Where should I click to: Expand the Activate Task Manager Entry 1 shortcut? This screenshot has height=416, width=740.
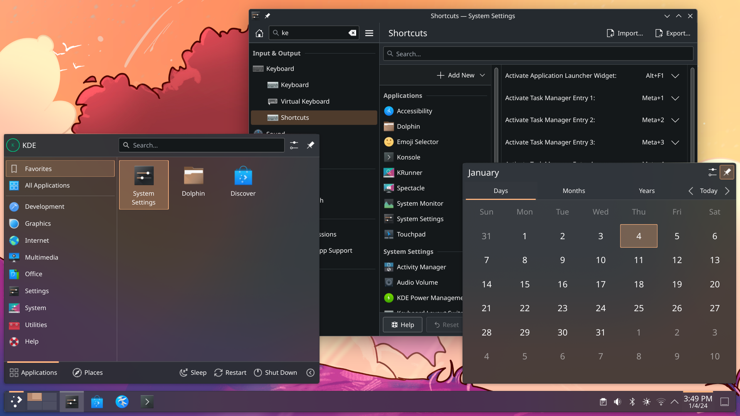[675, 98]
